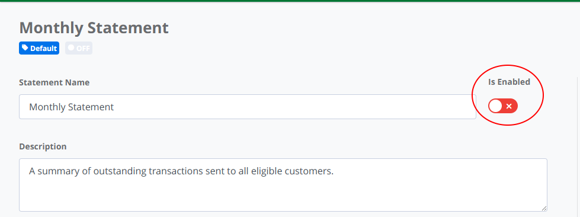The image size is (580, 217).
Task: Place cursor after 'eligible customers.' in the description
Action: [334, 171]
